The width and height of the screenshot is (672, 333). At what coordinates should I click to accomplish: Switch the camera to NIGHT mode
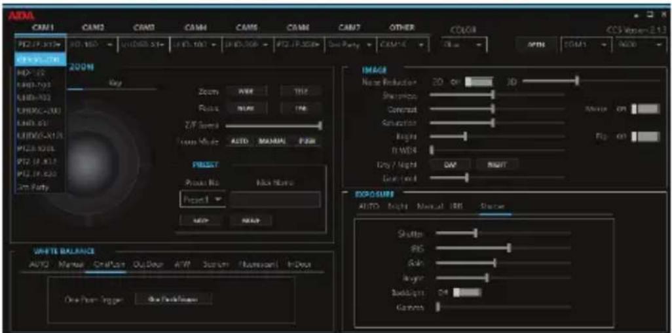coord(497,164)
